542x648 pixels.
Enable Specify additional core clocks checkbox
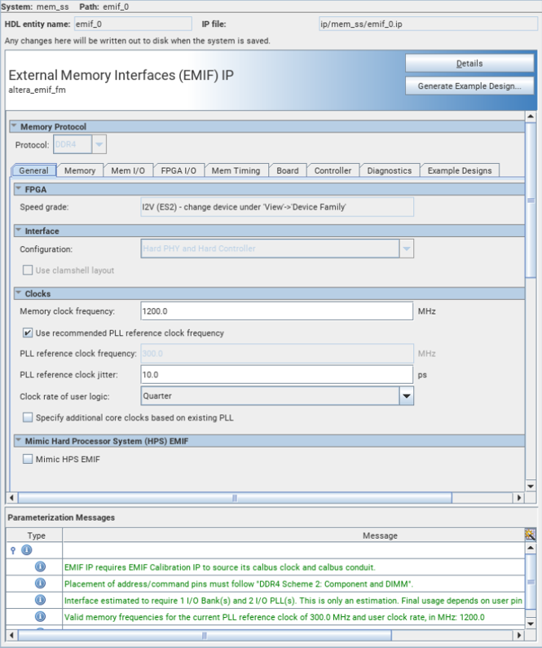tap(28, 417)
